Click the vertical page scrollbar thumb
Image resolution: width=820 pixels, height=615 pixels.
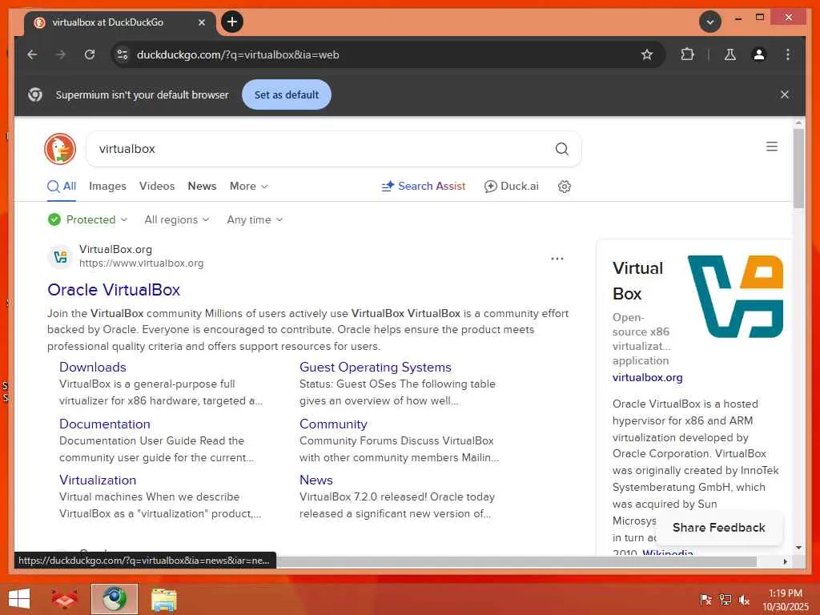(x=798, y=167)
